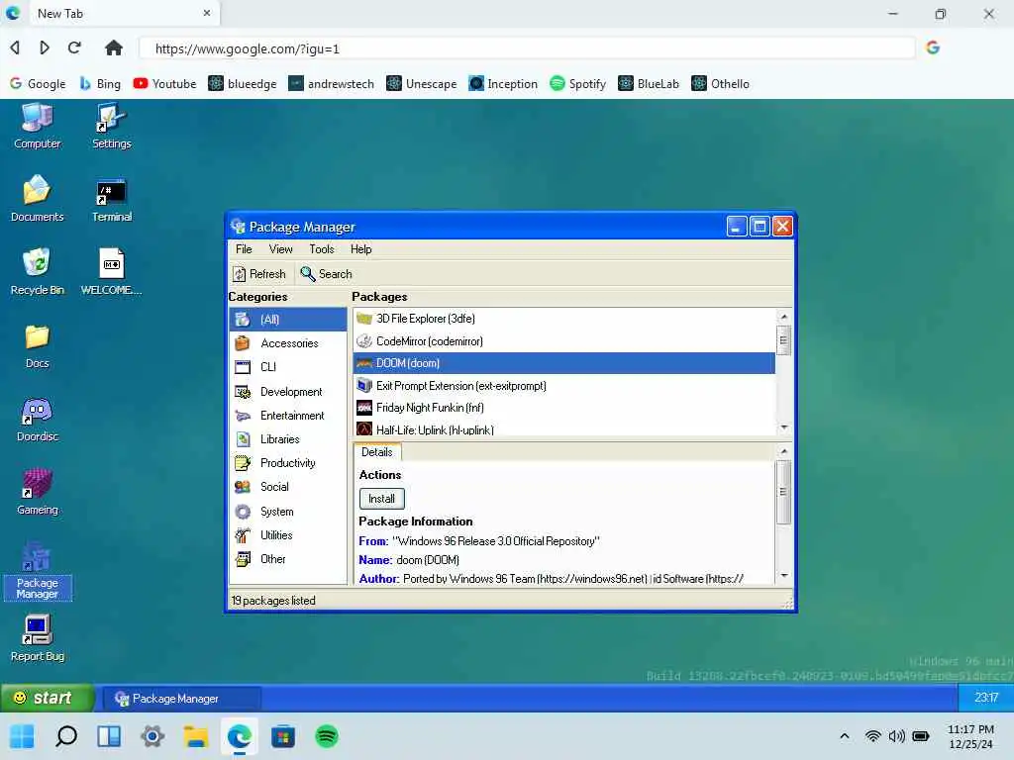Select the Friday Night Funkin (fnf) package
This screenshot has width=1014, height=760.
(563, 408)
